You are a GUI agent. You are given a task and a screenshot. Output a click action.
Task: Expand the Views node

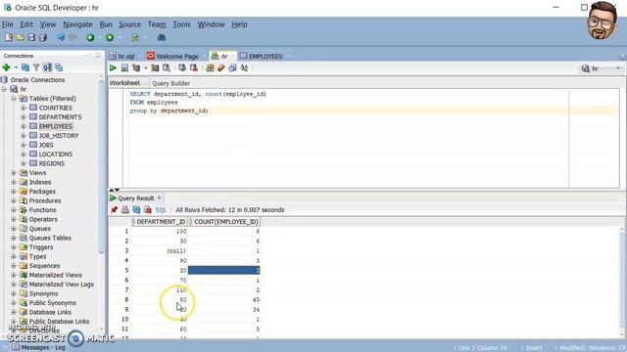click(14, 173)
